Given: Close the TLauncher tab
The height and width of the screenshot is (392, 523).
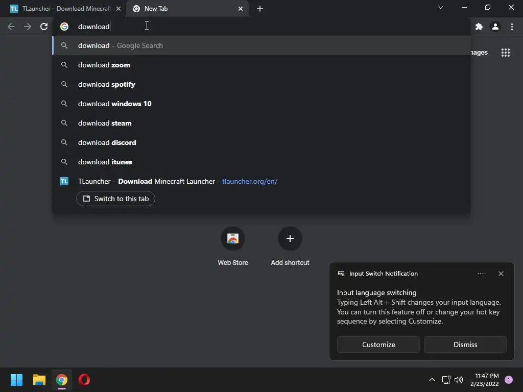Looking at the screenshot, I should (118, 9).
